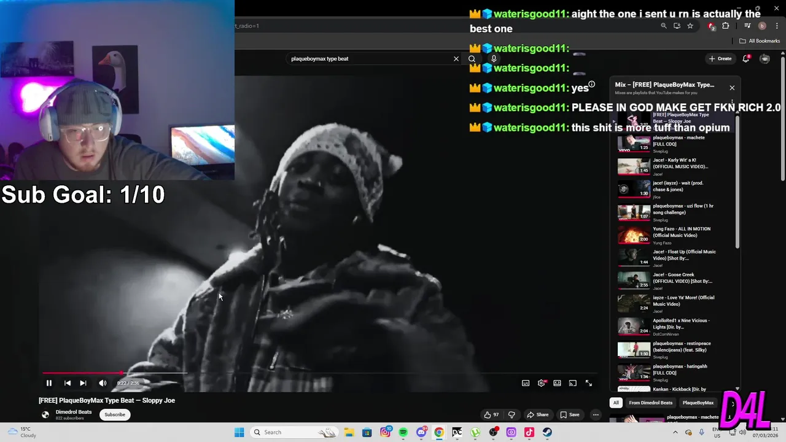Close the Mix playlist panel

[732, 88]
